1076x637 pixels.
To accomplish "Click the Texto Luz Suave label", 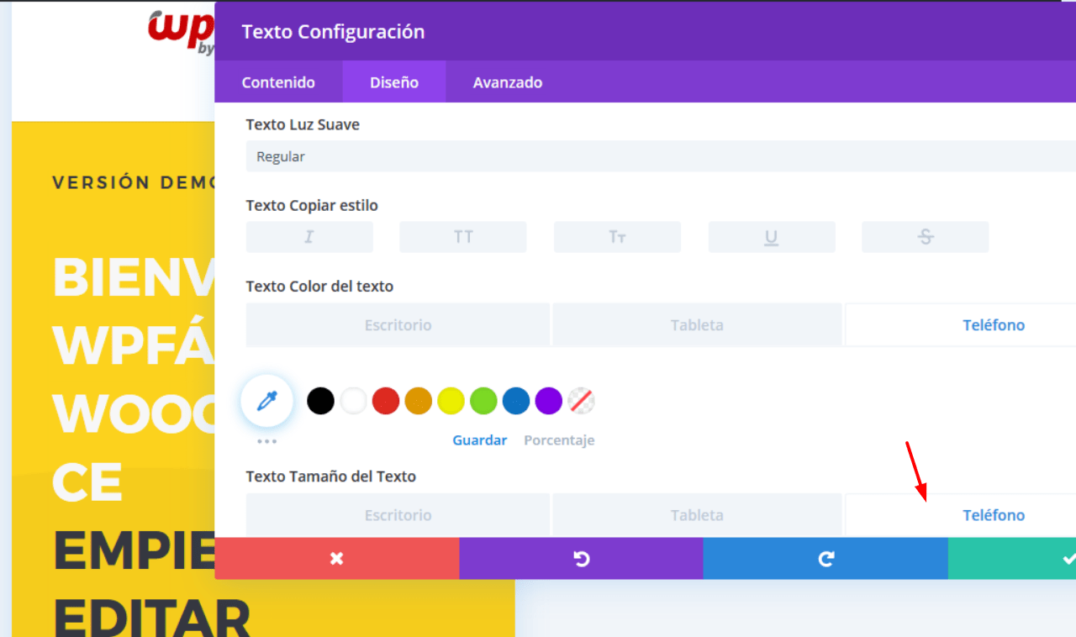I will (303, 124).
